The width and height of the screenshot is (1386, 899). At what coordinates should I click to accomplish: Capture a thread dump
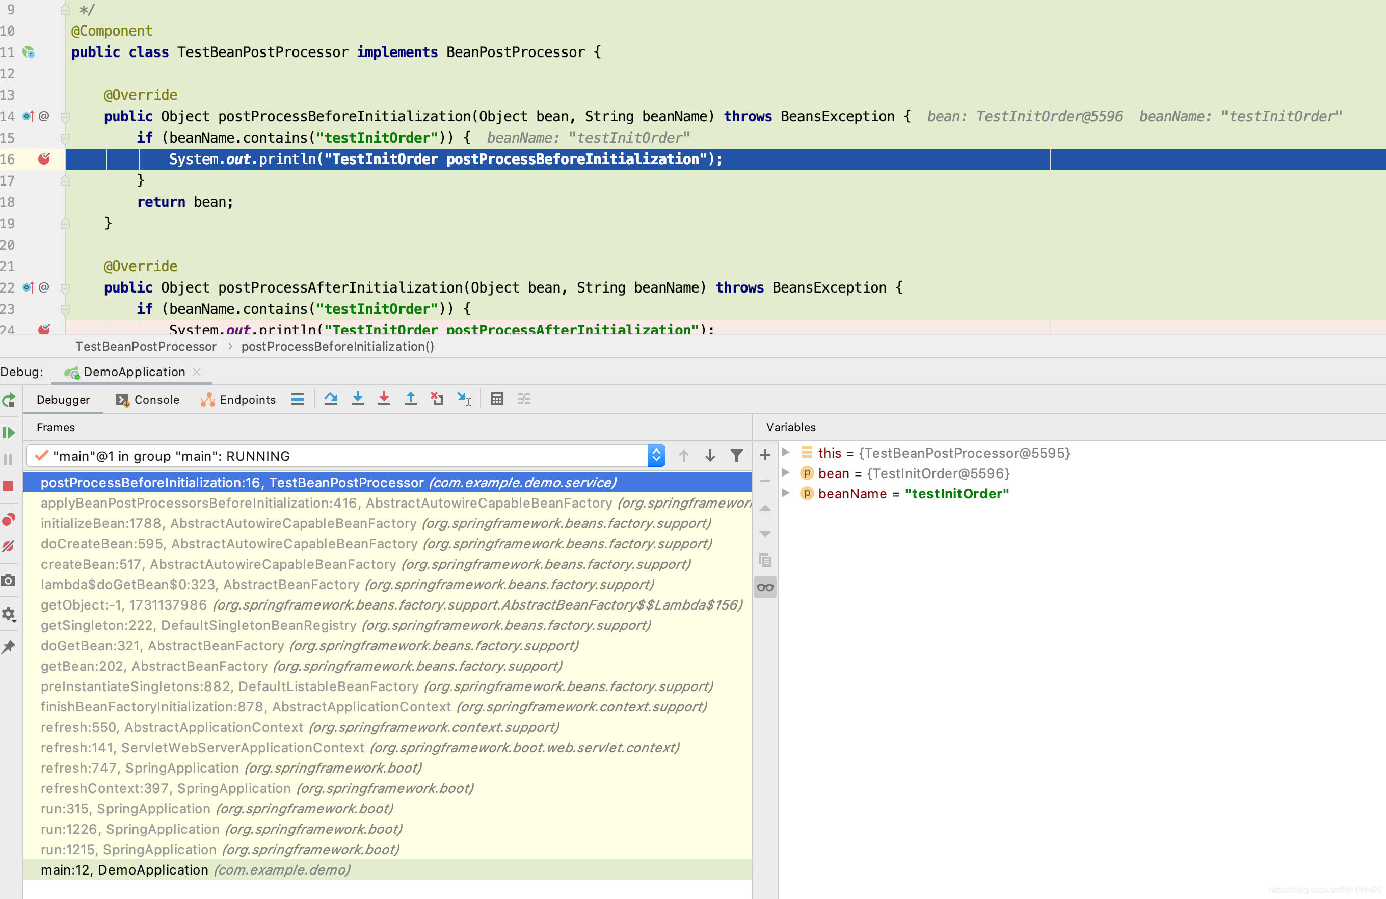(9, 580)
